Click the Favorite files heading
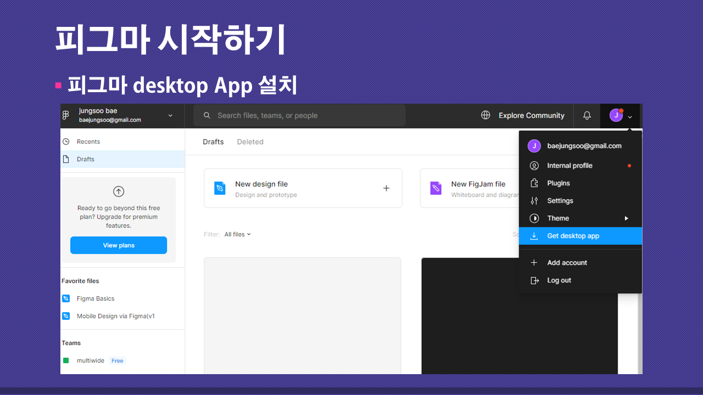The width and height of the screenshot is (703, 395). pos(80,281)
